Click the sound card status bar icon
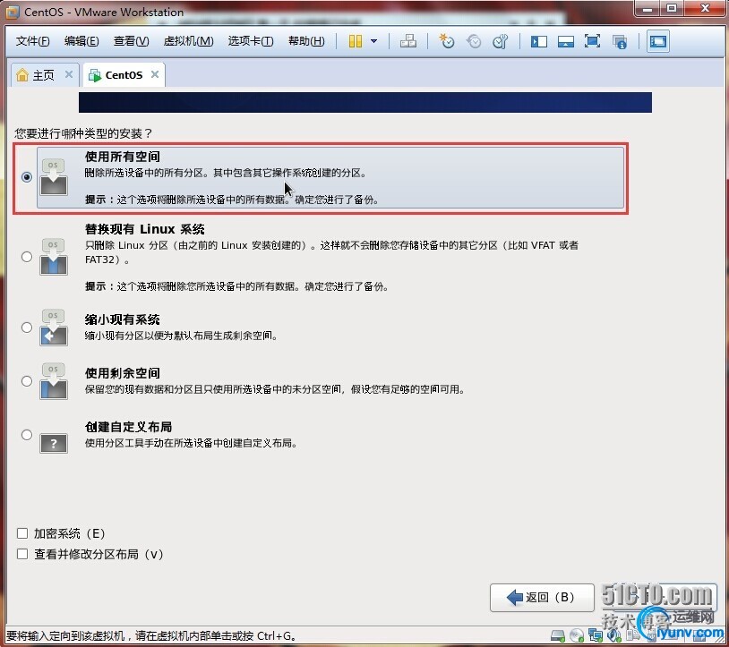 pos(614,635)
